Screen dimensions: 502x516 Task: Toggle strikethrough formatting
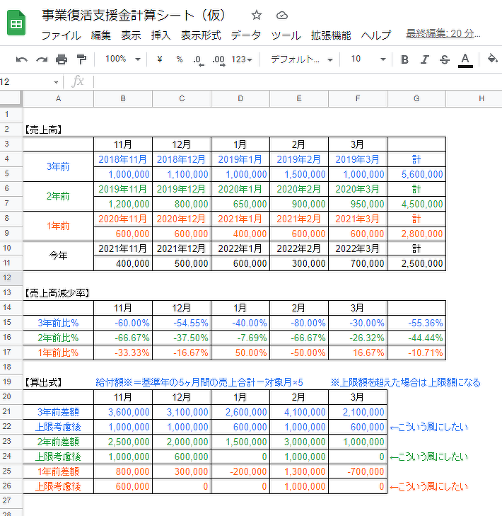444,59
